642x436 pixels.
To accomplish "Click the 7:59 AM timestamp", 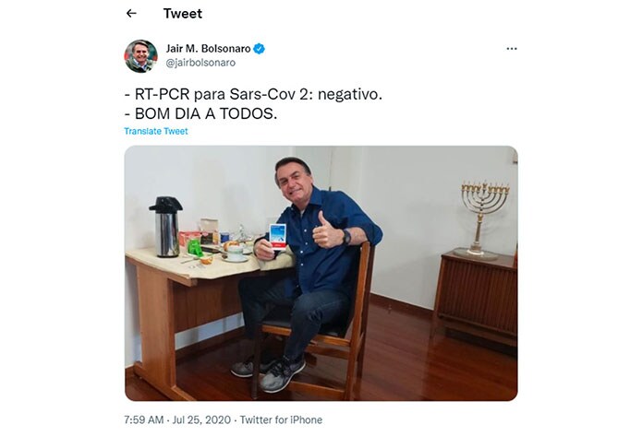I will [x=144, y=419].
